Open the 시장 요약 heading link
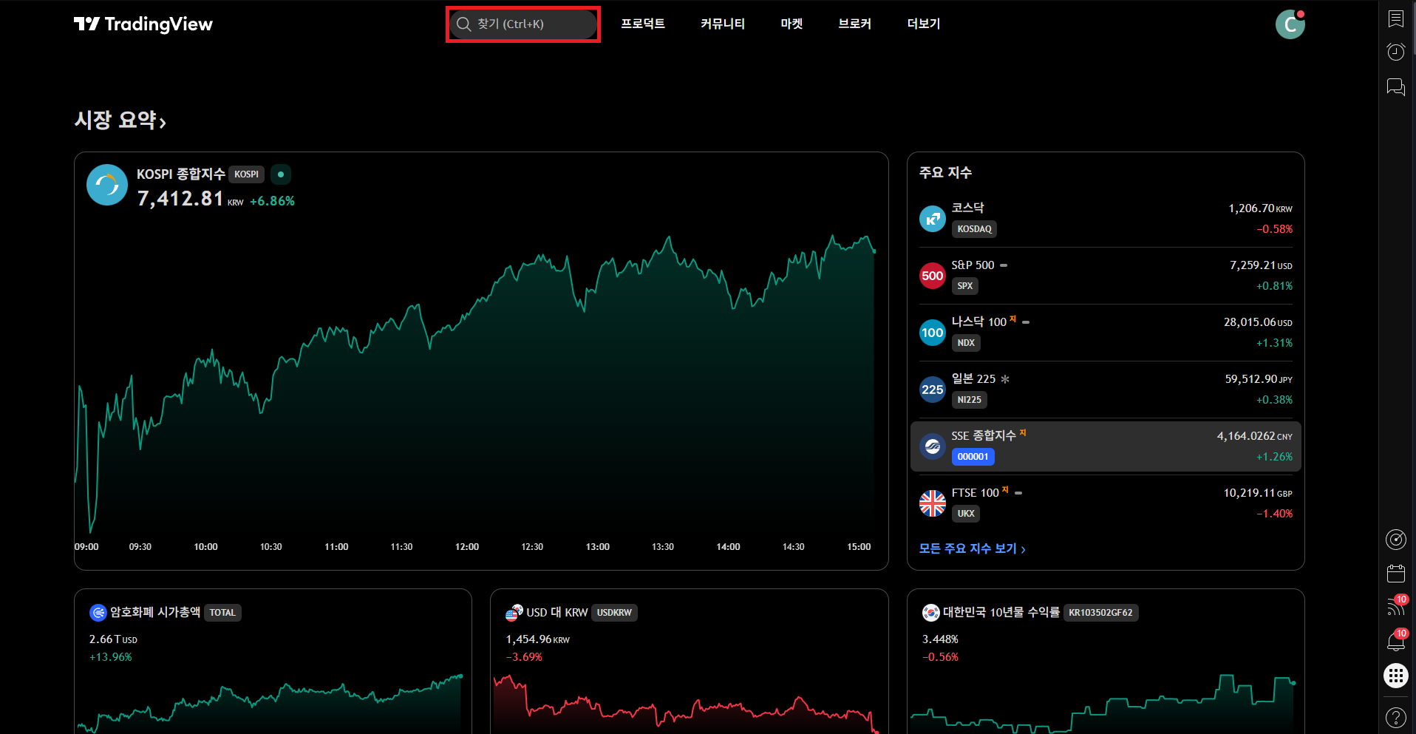The width and height of the screenshot is (1416, 734). pyautogui.click(x=120, y=120)
